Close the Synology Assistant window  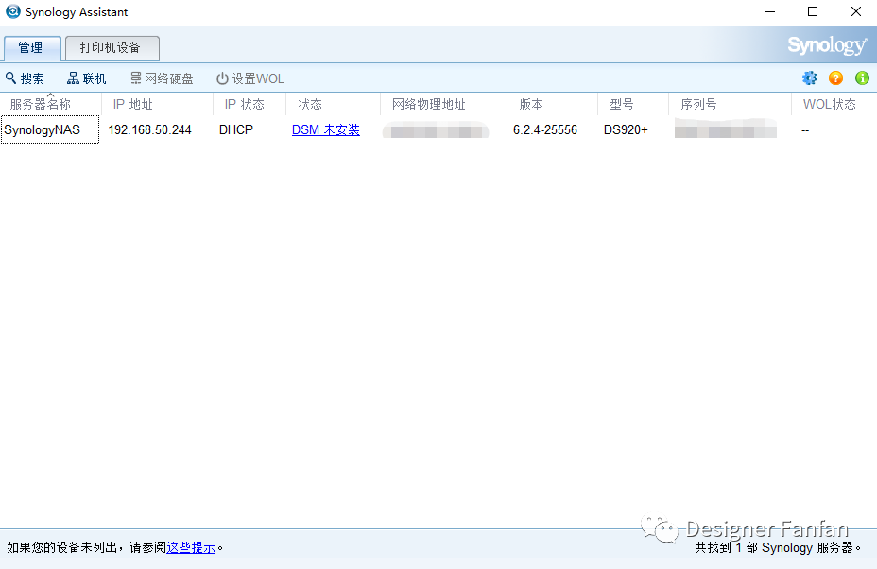(x=856, y=11)
